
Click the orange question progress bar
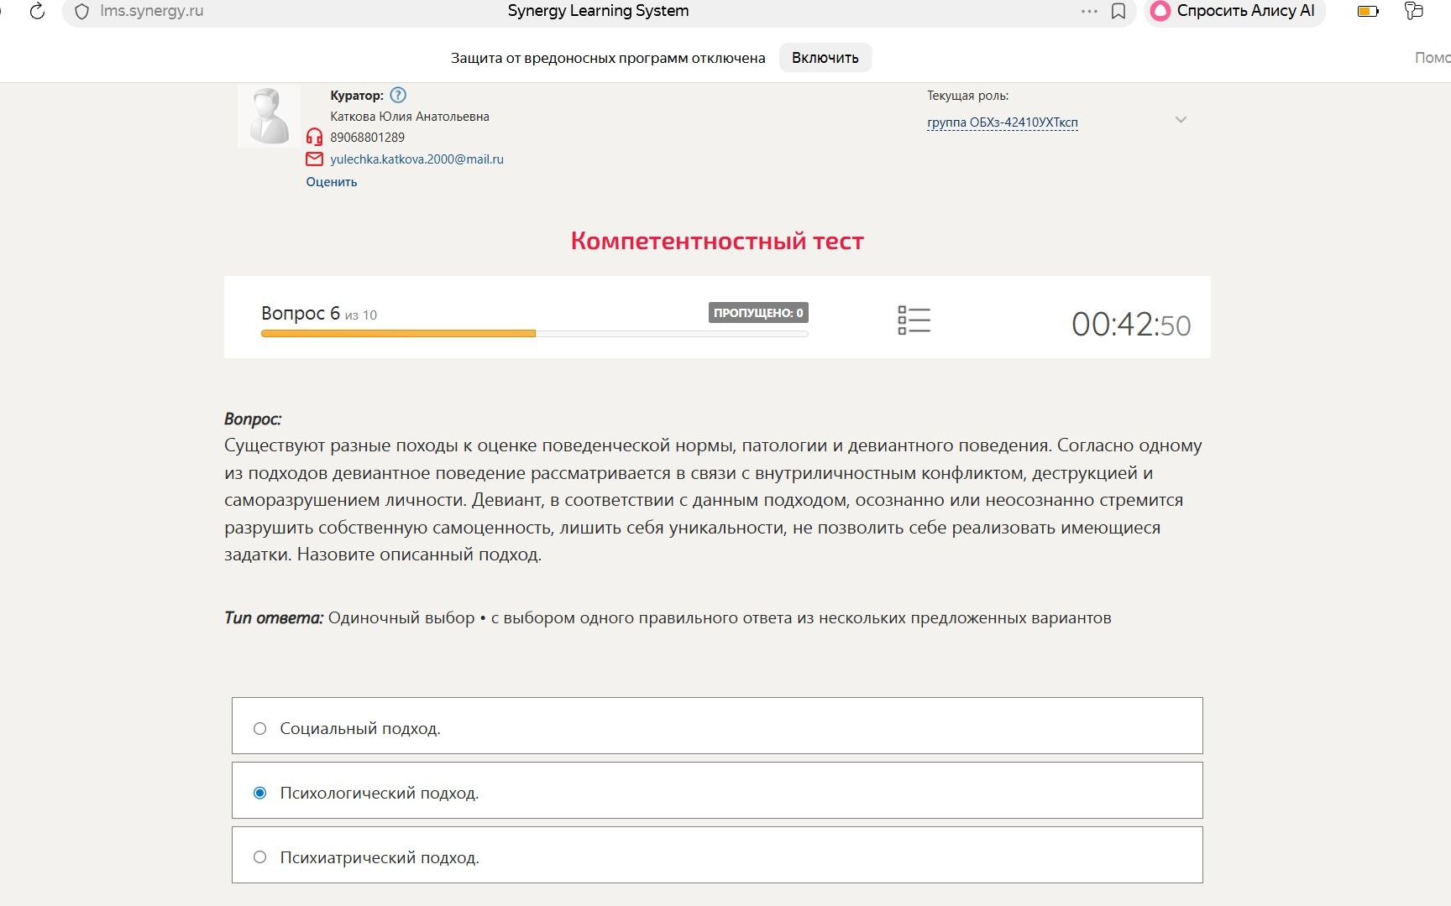pos(398,334)
